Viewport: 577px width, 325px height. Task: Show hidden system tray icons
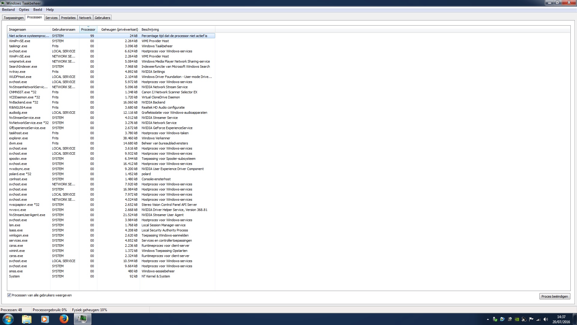point(488,319)
